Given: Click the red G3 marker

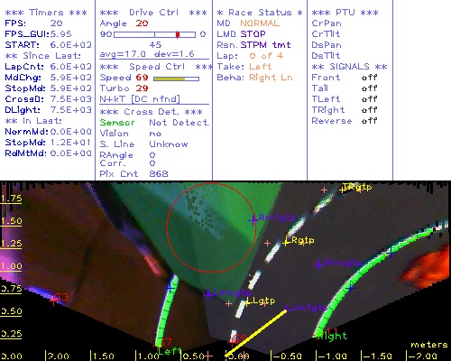Looking at the screenshot, I should [54, 300].
